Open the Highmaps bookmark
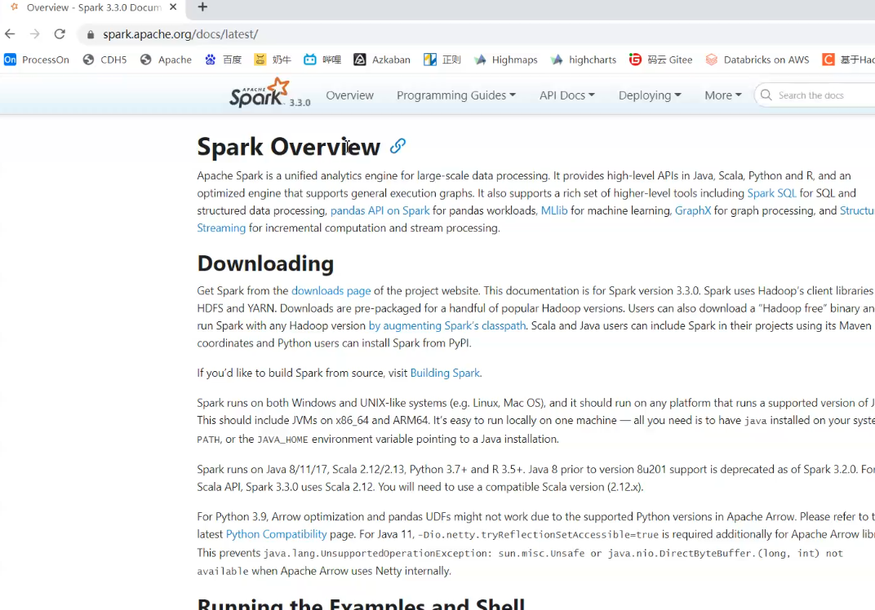 click(505, 60)
